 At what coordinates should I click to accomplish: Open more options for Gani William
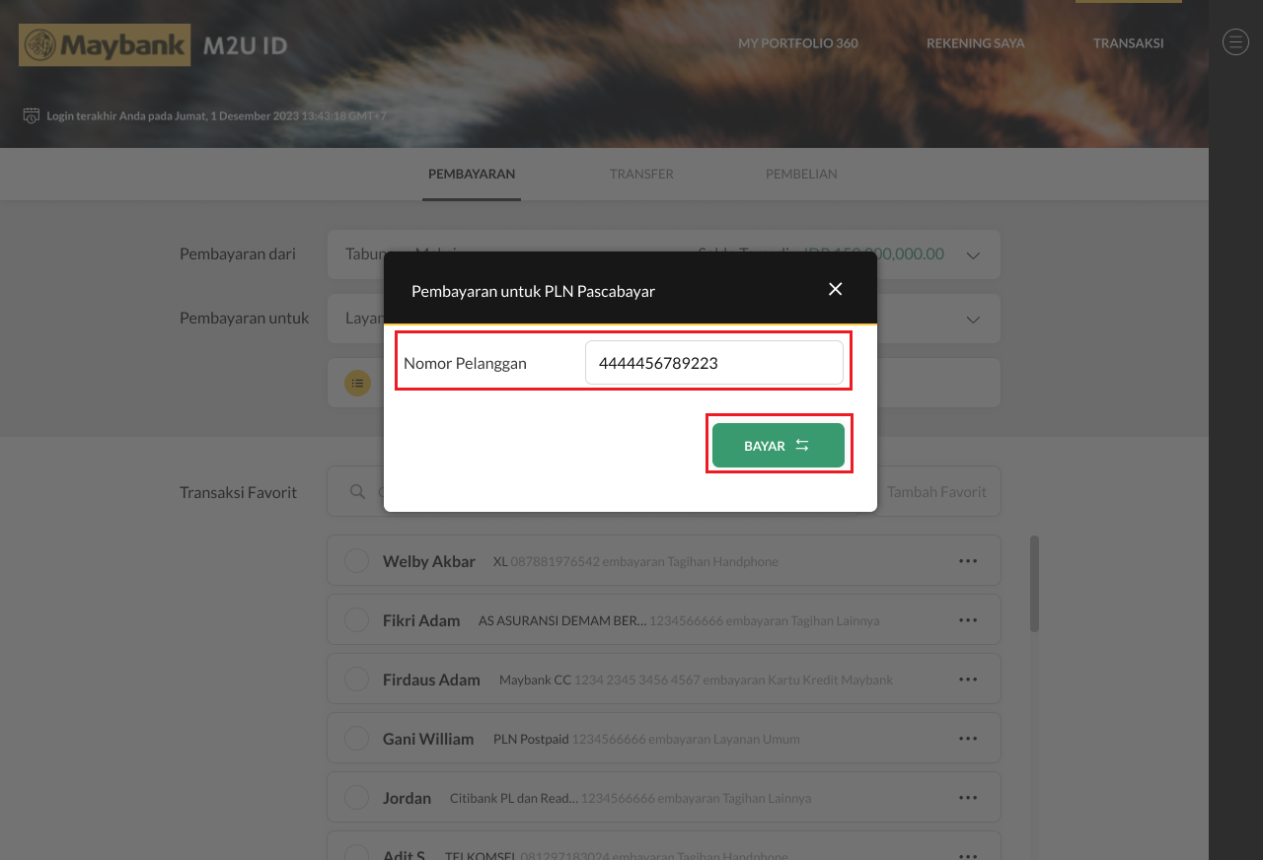(x=967, y=739)
